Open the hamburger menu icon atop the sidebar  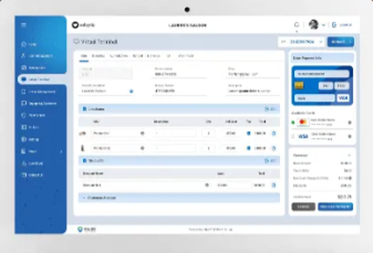tap(23, 25)
